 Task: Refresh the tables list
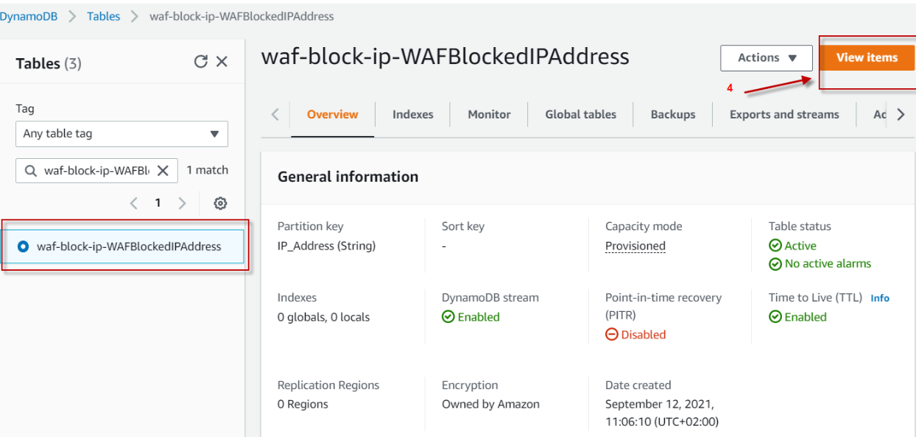pyautogui.click(x=200, y=62)
